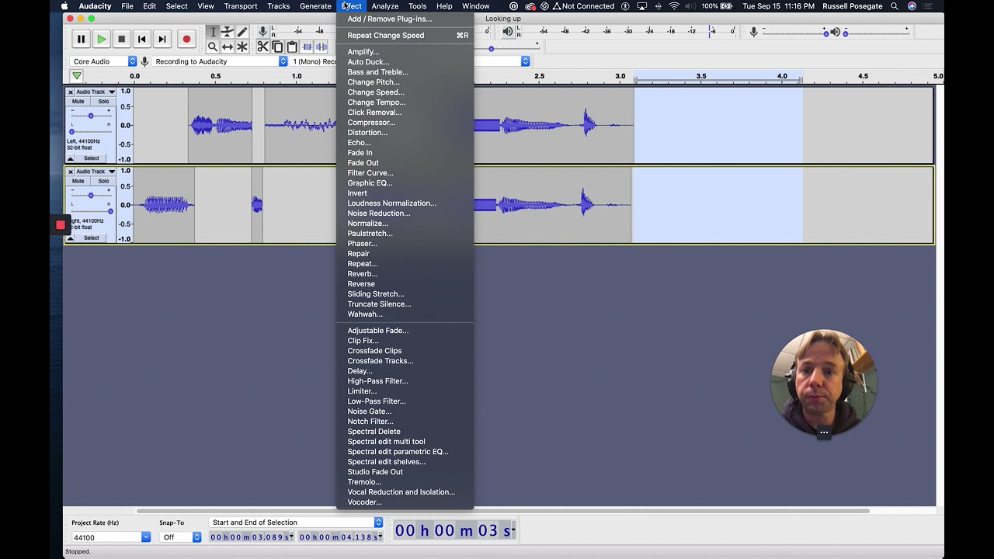Choose Studio Fade Out effect
The width and height of the screenshot is (994, 559).
coord(375,472)
